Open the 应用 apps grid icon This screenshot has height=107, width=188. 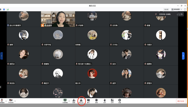pyautogui.click(x=112, y=100)
